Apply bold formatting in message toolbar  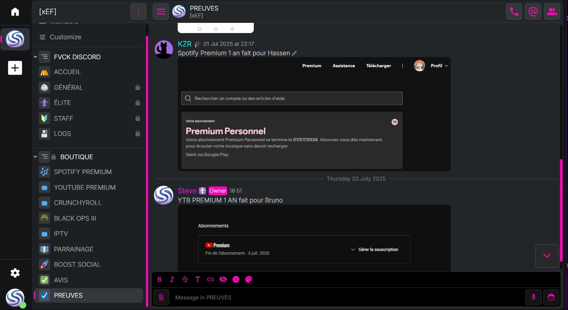[159, 279]
